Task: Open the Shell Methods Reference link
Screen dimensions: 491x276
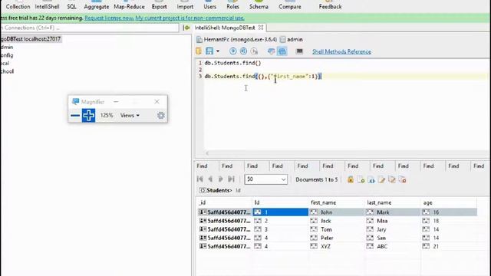Action: [341, 51]
